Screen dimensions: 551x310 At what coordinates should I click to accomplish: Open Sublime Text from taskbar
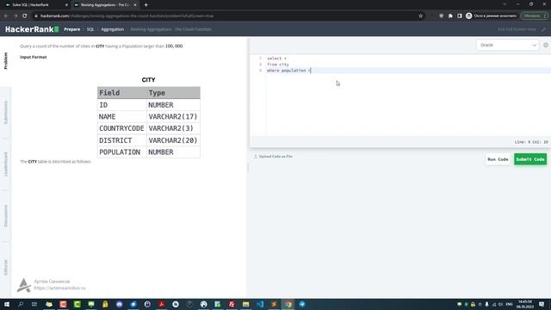274,304
